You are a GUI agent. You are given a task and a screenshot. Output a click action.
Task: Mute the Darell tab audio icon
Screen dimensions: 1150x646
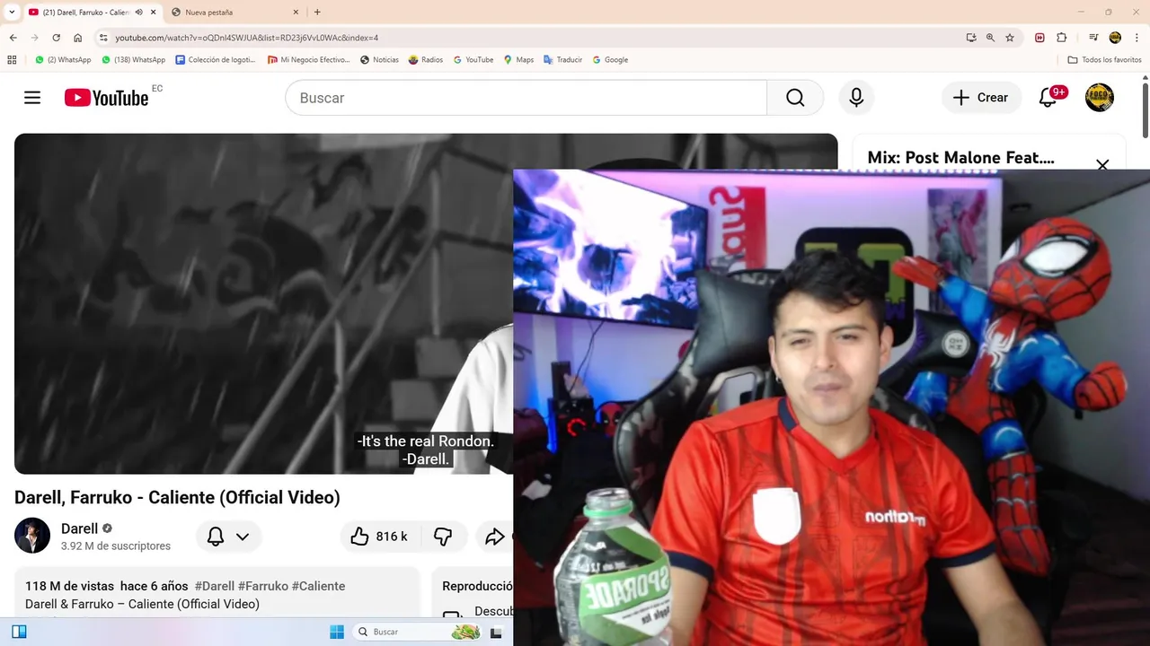139,13
